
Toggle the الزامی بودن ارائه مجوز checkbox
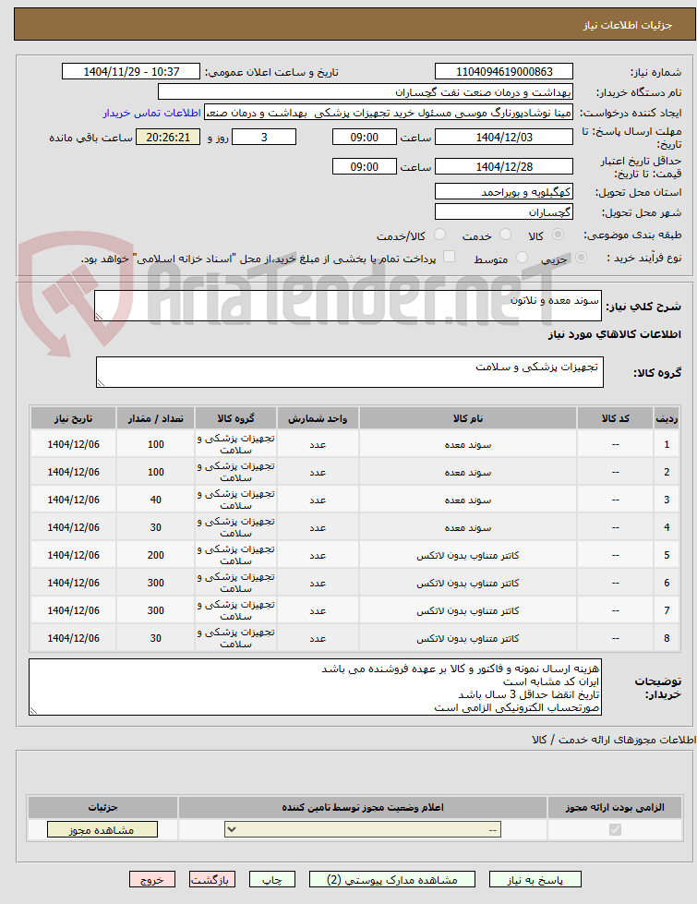coord(615,829)
